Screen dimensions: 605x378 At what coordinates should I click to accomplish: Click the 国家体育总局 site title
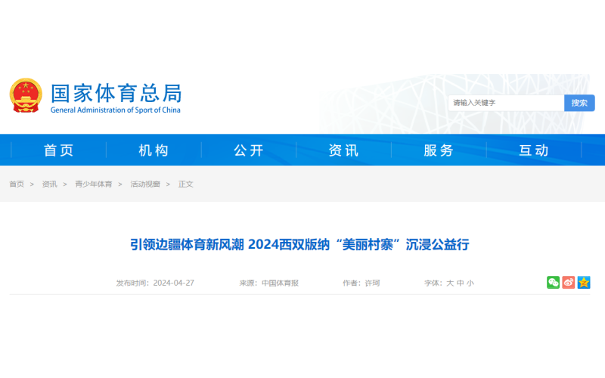point(116,93)
